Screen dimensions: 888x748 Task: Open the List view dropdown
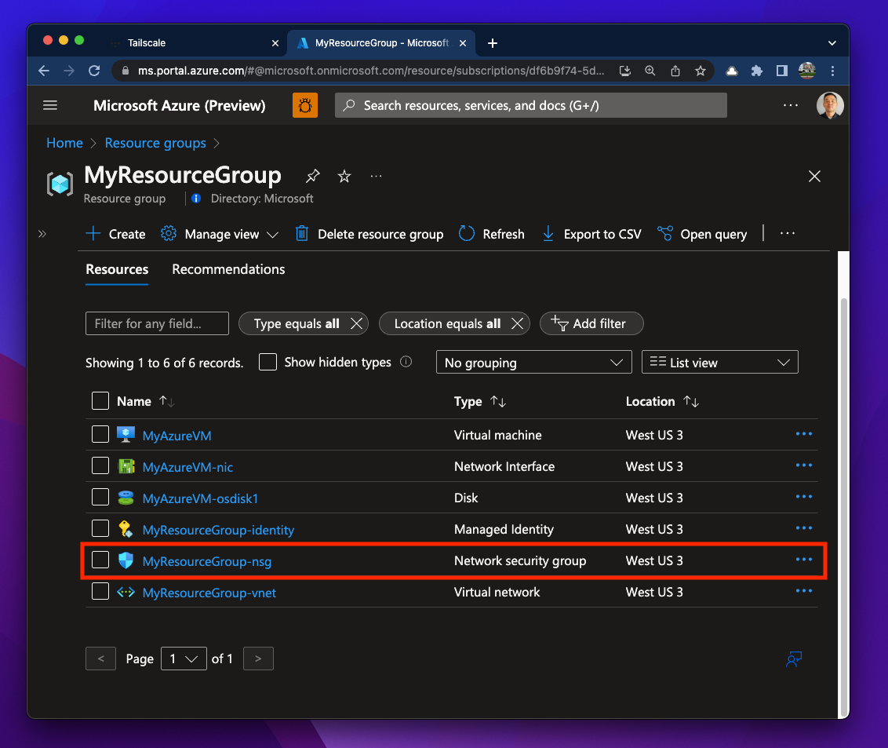[x=719, y=363]
